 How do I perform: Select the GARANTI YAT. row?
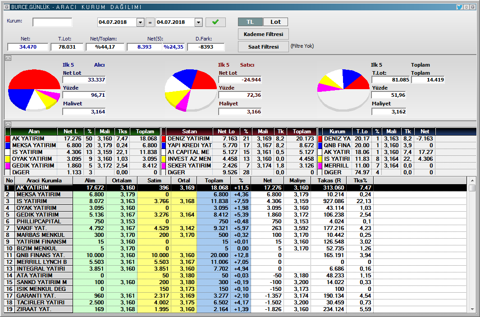coord(236,295)
